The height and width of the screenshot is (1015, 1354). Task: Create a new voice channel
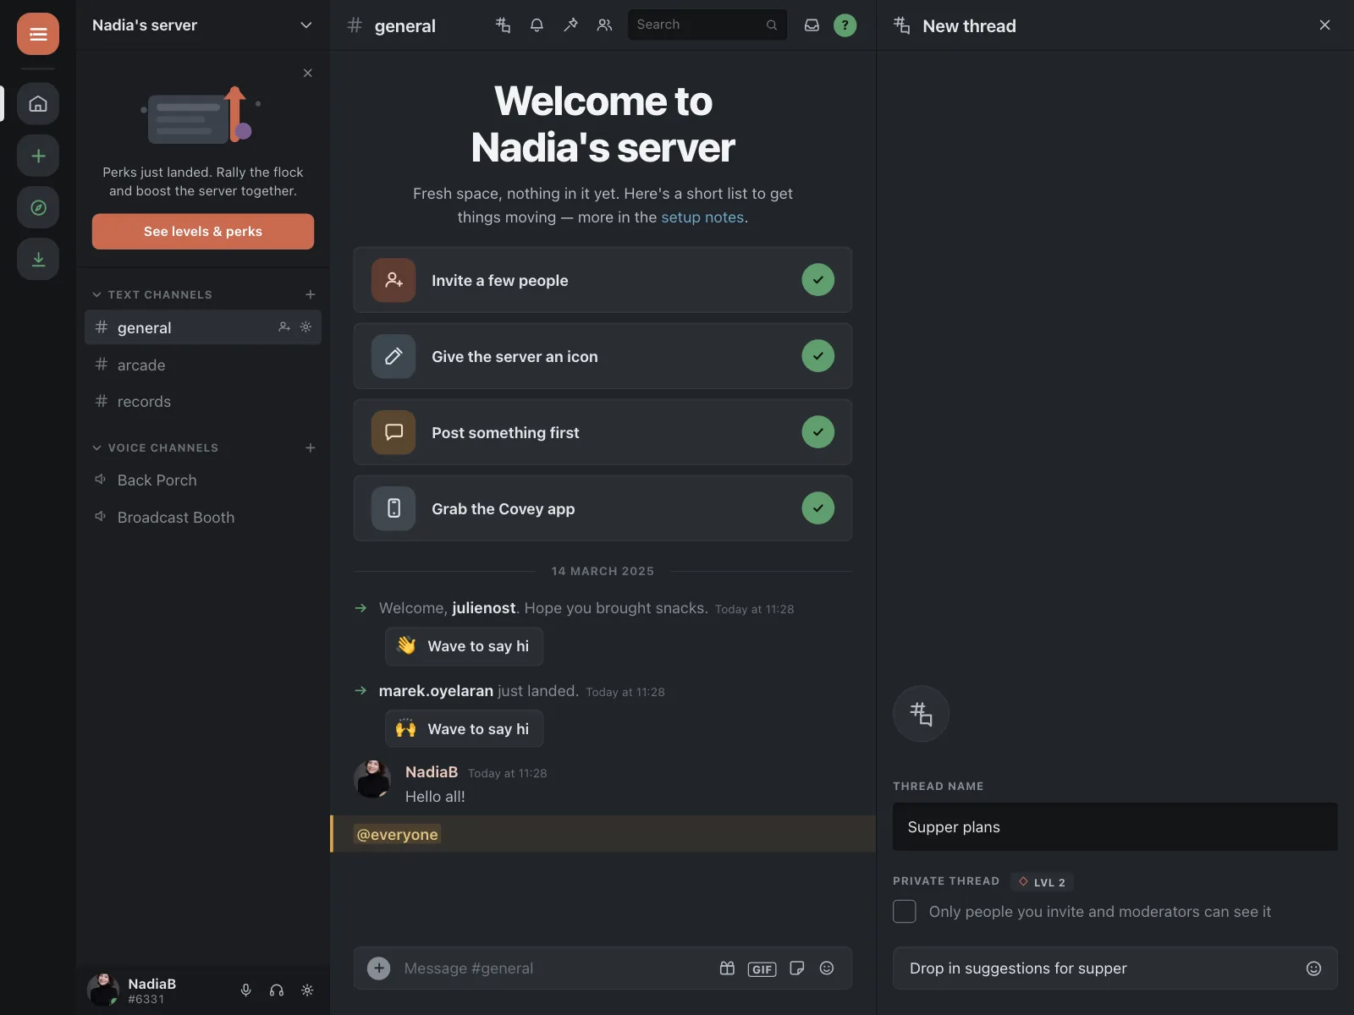[x=311, y=447]
